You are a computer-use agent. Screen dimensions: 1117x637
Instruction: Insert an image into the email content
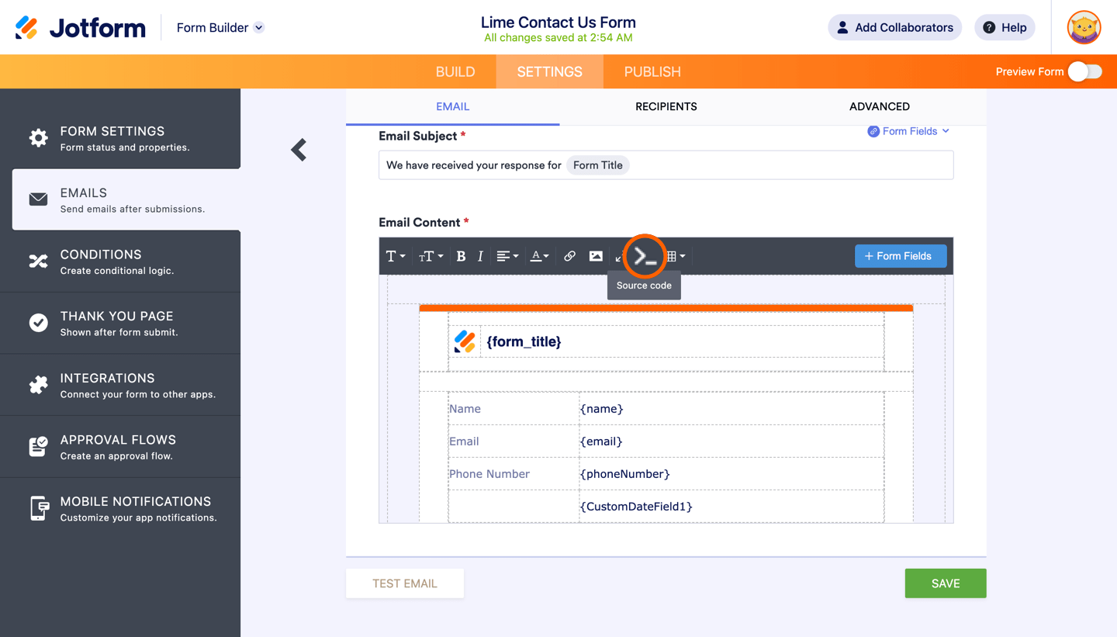596,256
